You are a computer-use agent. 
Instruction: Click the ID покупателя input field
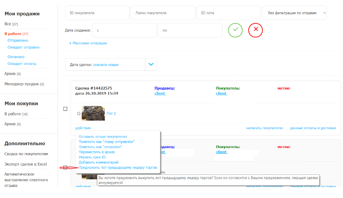[97, 13]
